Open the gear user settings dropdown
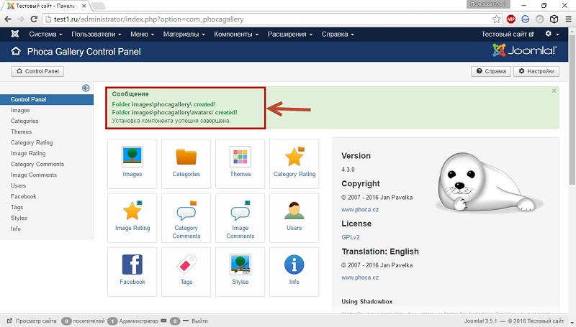Viewport: 576px width, 327px height. pyautogui.click(x=552, y=34)
